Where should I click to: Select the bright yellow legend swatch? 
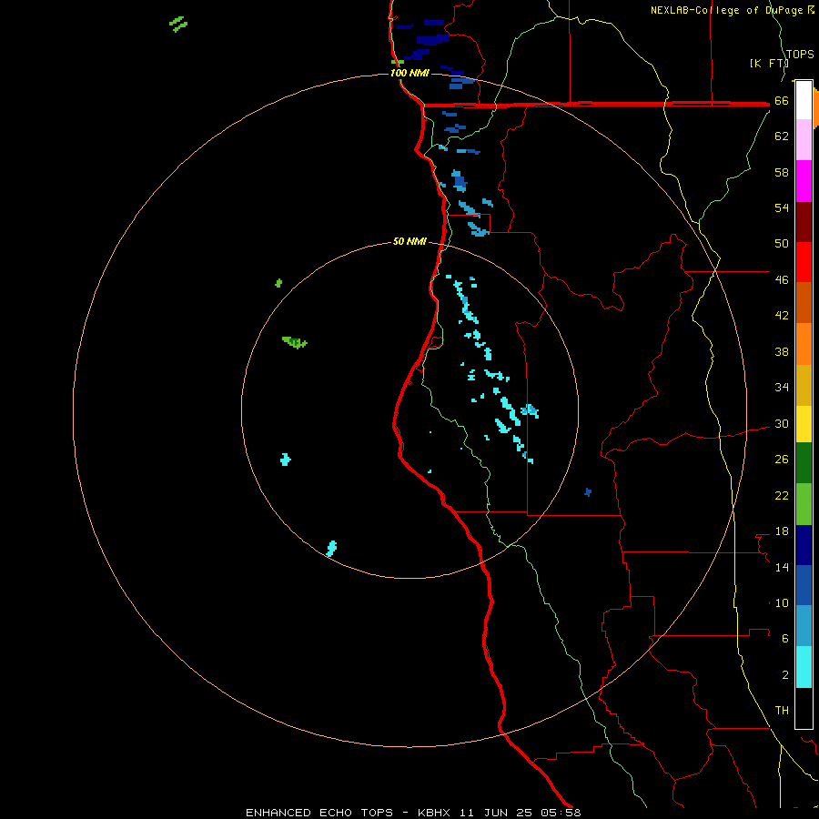click(x=804, y=424)
